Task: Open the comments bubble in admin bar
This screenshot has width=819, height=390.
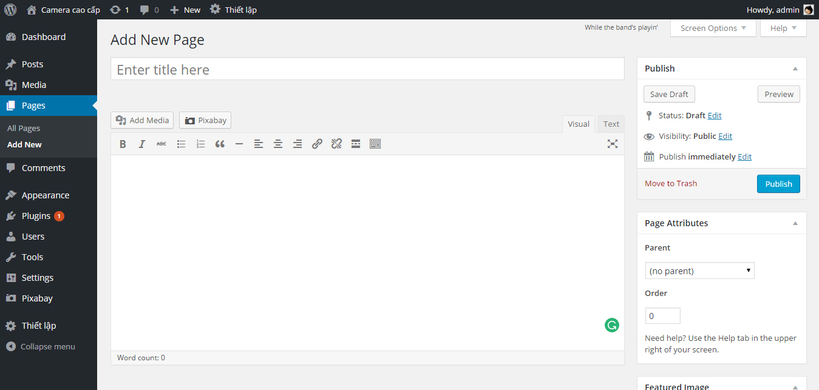Action: (x=149, y=10)
